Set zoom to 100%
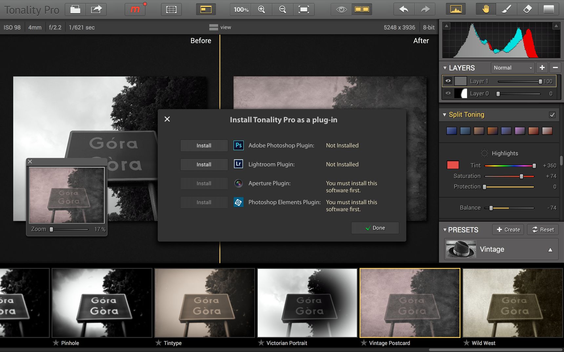Image resolution: width=564 pixels, height=352 pixels. pyautogui.click(x=241, y=9)
